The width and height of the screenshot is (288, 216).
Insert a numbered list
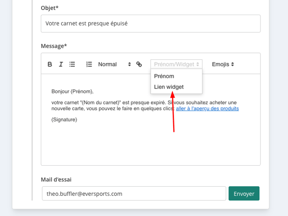point(89,65)
